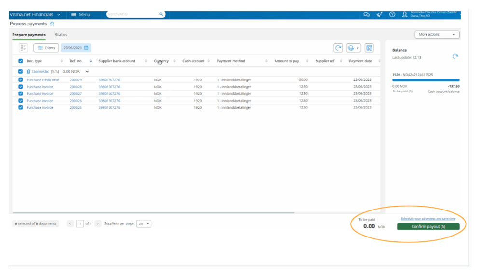Viewport: 482px width, 276px height.
Task: Open dropdown arrow beside coins icon
Action: click(358, 48)
